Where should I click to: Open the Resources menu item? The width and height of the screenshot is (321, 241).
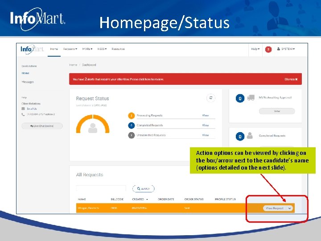coord(118,49)
